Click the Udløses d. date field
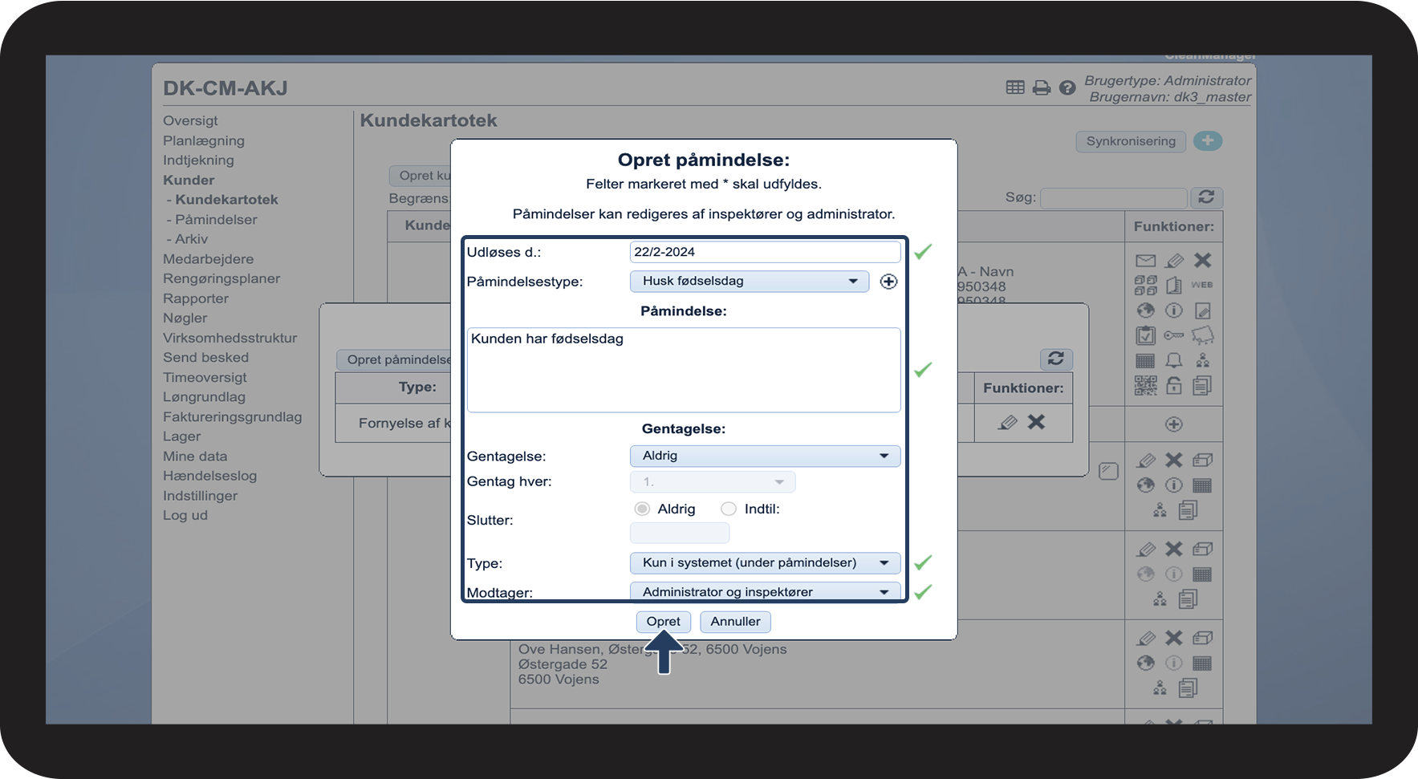Image resolution: width=1418 pixels, height=779 pixels. [x=764, y=252]
